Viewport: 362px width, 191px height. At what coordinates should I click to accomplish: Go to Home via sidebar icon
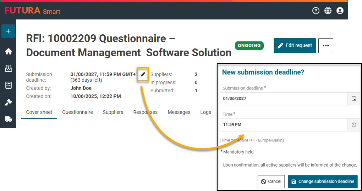point(8,52)
